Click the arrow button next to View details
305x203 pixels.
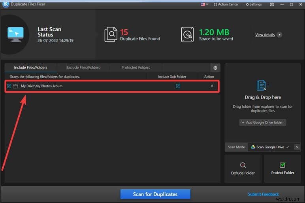280,35
